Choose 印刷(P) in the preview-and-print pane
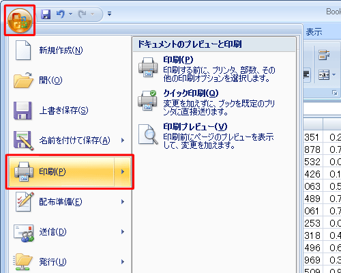Viewport: 341px width, 273px height. click(213, 69)
